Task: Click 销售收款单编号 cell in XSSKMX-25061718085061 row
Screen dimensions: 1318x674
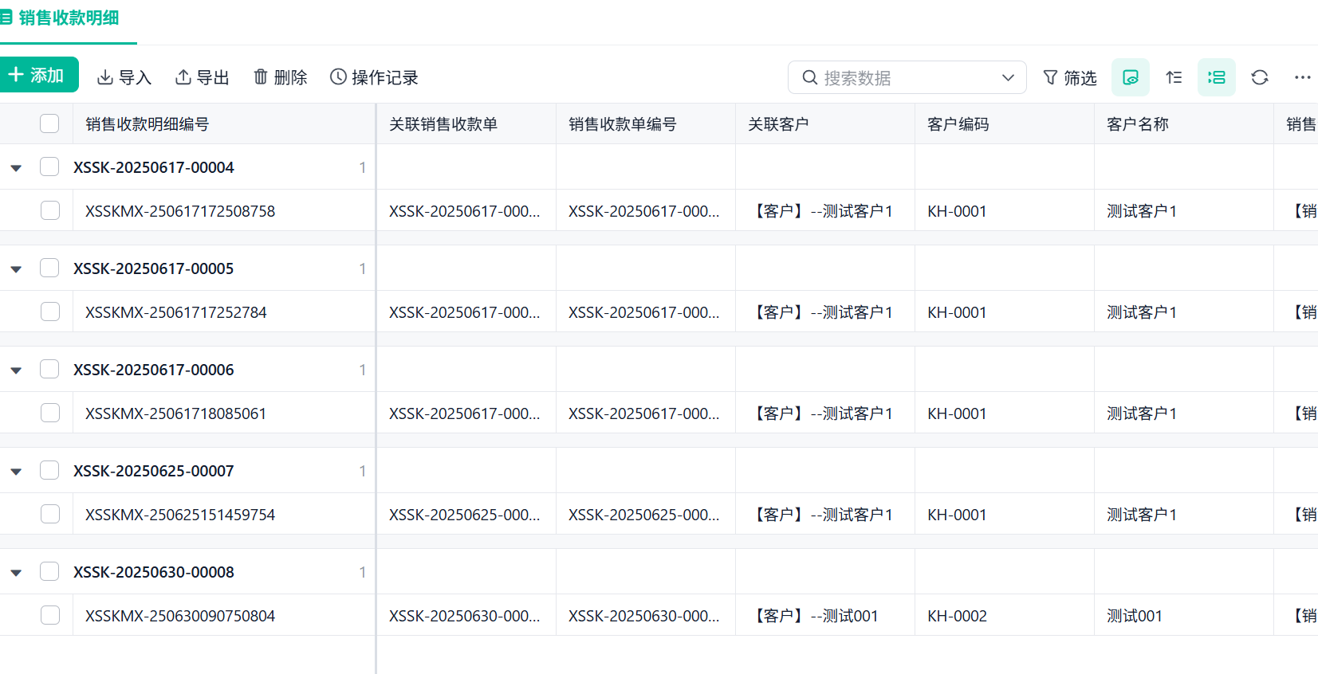Action: coord(644,413)
